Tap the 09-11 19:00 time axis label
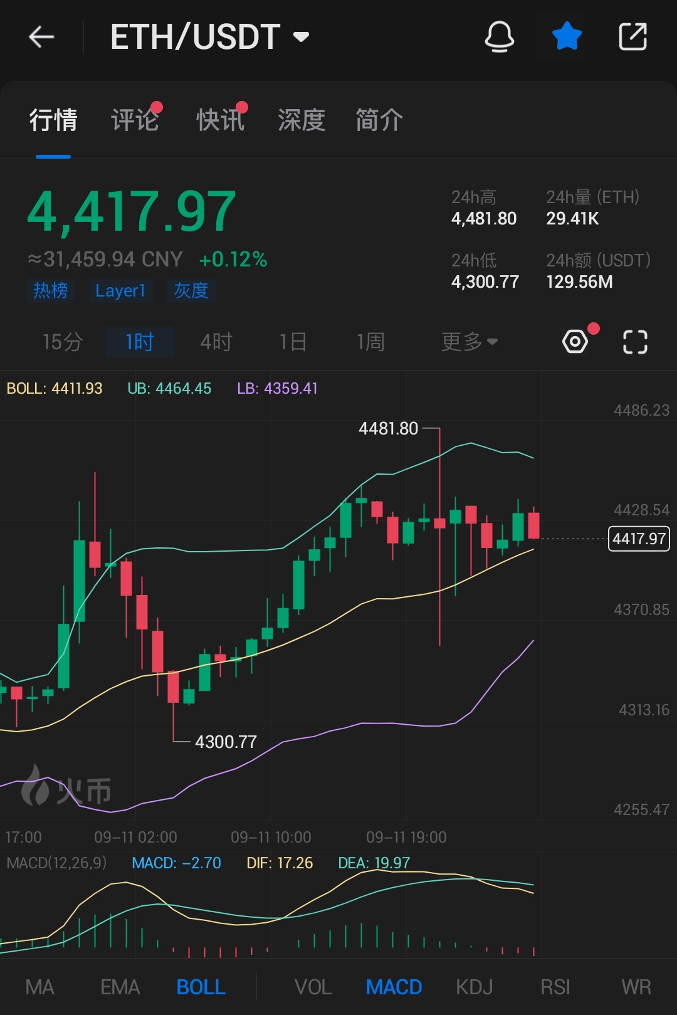Viewport: 677px width, 1015px height. pos(406,838)
